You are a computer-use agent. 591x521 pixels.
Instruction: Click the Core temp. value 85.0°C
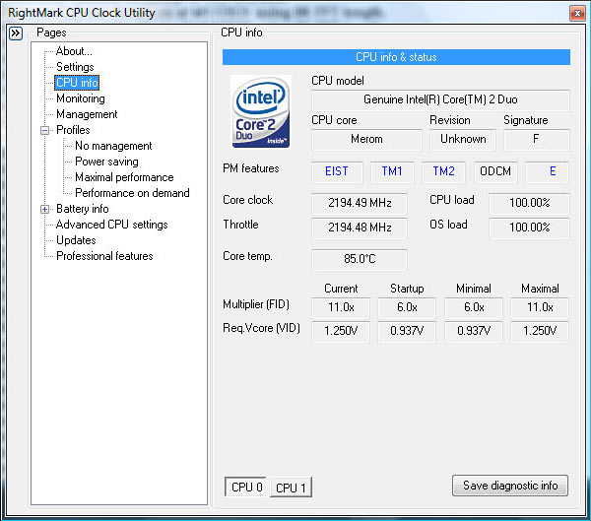coord(360,259)
